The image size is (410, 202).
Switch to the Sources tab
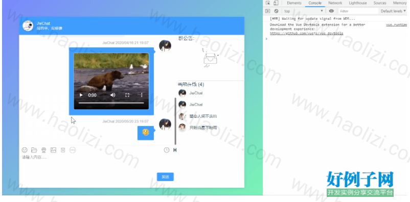click(x=380, y=3)
